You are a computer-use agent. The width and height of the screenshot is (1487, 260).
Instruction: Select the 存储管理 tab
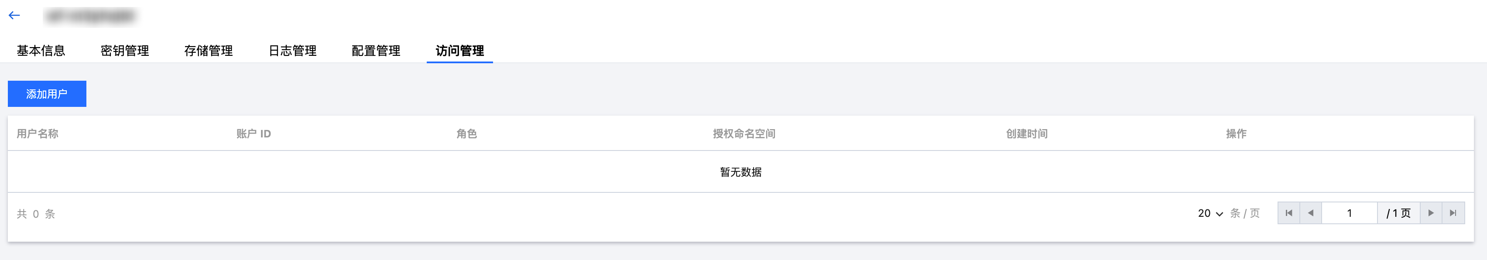point(209,51)
